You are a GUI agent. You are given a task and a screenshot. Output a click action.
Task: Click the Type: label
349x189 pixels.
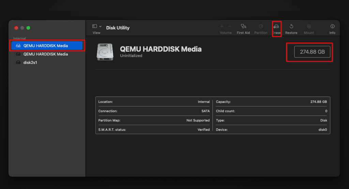(x=220, y=120)
